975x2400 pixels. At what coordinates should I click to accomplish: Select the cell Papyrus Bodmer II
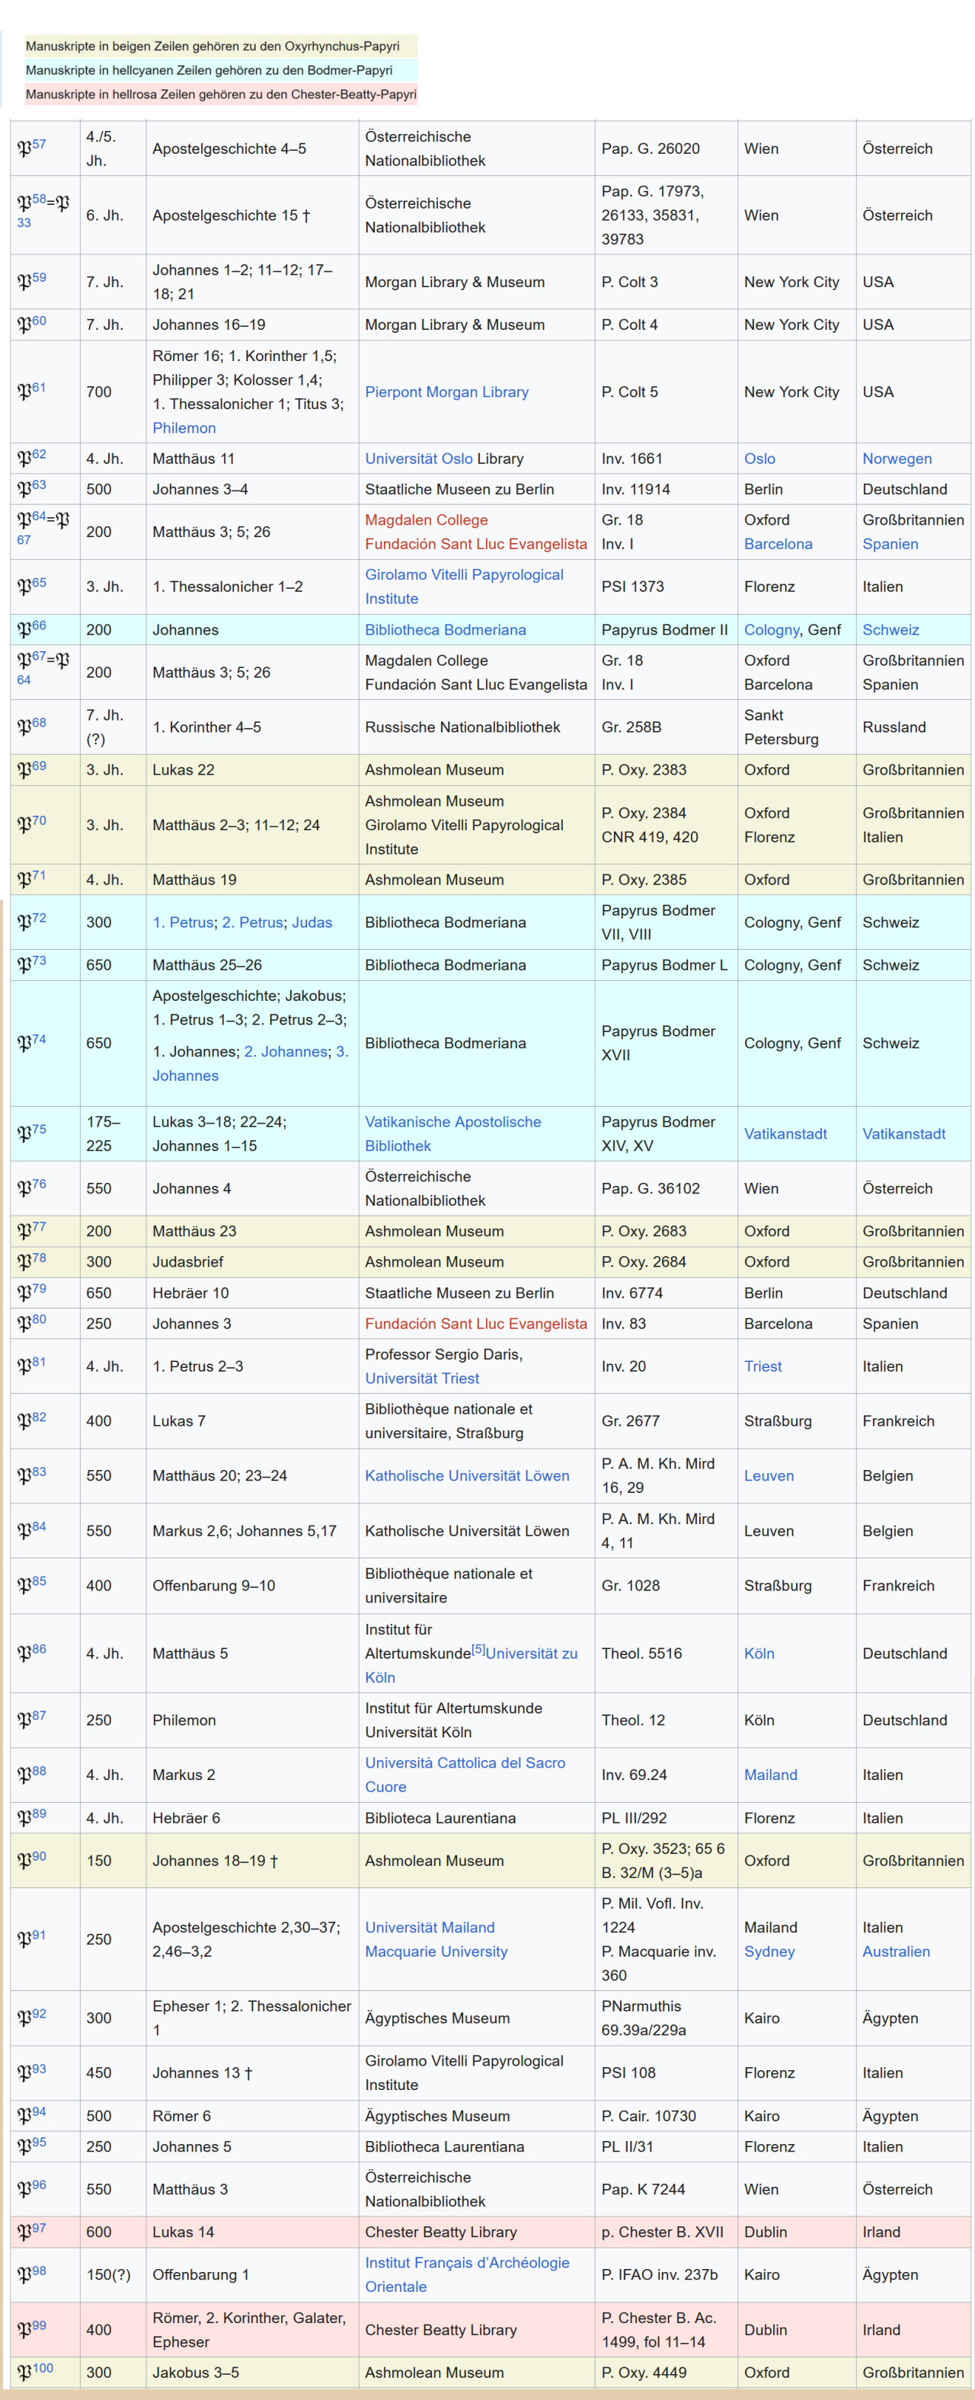[665, 630]
